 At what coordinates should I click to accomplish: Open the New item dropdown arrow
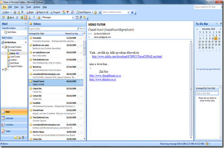(11, 12)
